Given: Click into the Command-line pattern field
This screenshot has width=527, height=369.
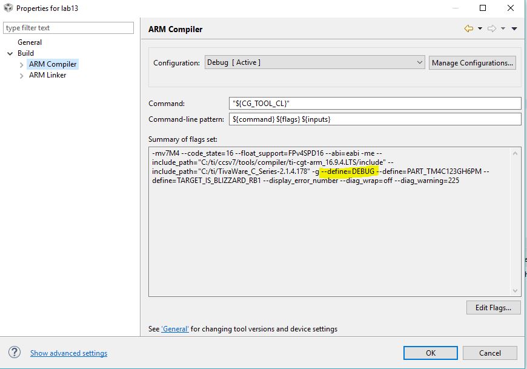Looking at the screenshot, I should 374,119.
